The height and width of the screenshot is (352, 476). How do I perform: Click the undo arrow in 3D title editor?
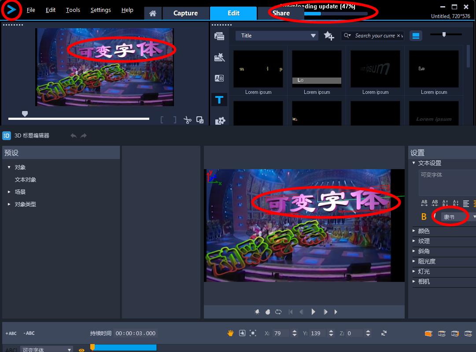click(x=74, y=135)
